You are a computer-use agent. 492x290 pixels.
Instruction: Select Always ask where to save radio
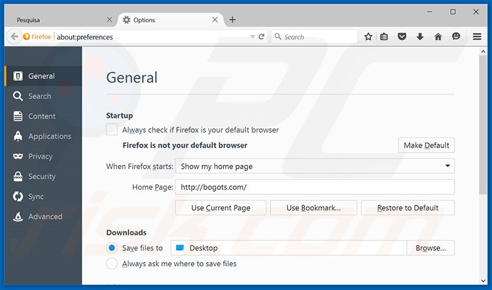click(x=111, y=264)
